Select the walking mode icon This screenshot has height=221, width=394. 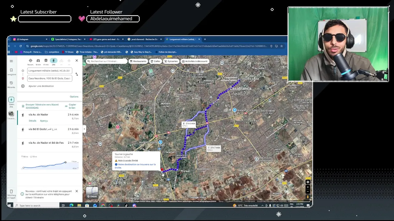[54, 61]
